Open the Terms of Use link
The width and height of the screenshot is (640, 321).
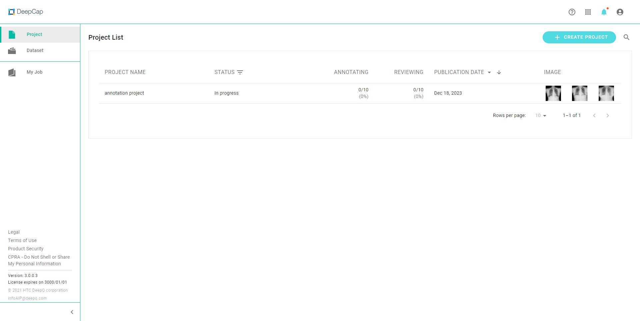[x=22, y=240]
